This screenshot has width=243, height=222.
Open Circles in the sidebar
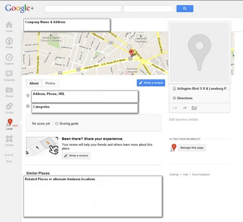tap(9, 106)
